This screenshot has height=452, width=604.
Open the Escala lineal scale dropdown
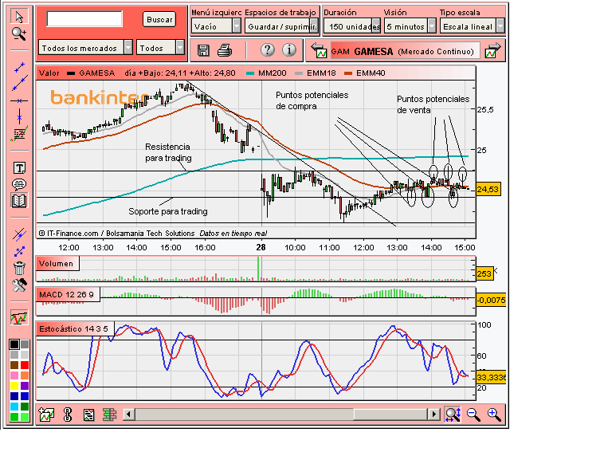[472, 26]
